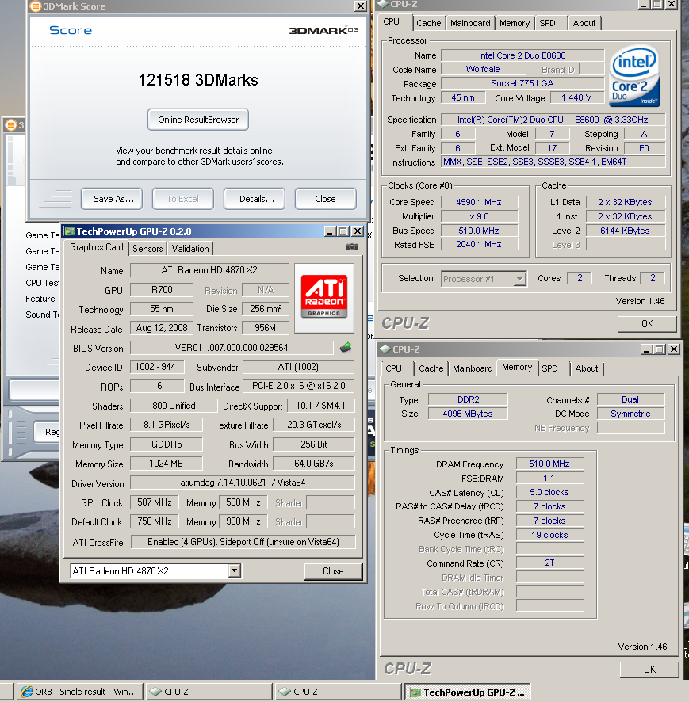Screen dimensions: 689x702
Task: Click the Bandwidth 64.0 GB/s value
Action: [314, 464]
